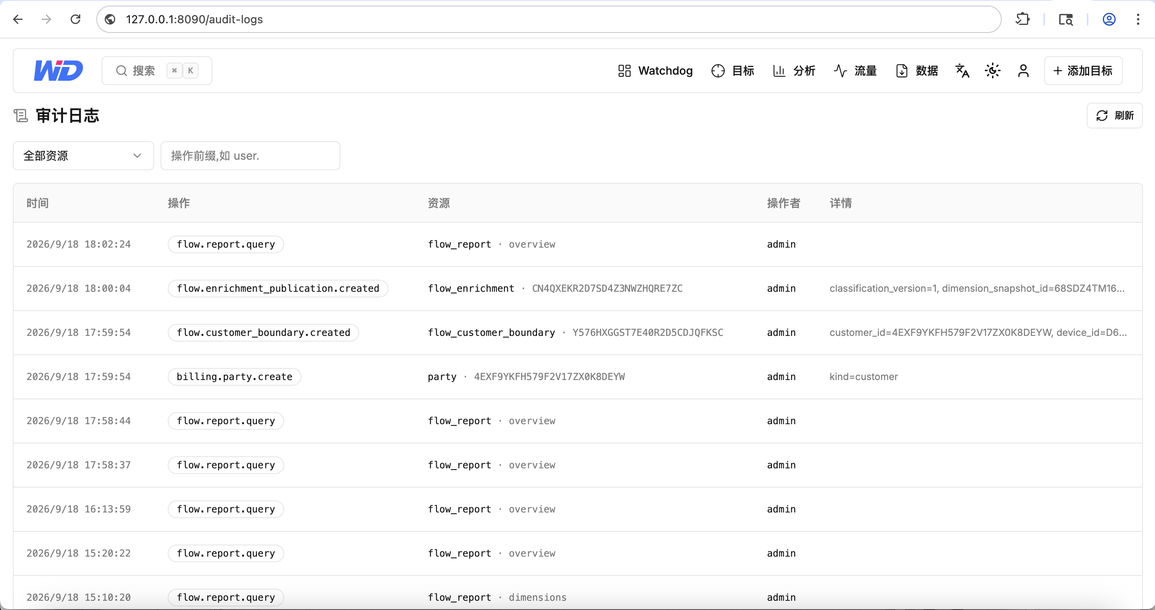Click the browser back arrow
Viewport: 1155px width, 610px height.
pos(18,19)
